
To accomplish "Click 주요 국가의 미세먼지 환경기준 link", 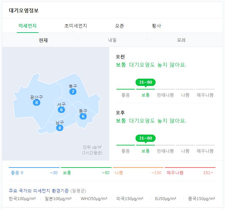I will point(39,191).
